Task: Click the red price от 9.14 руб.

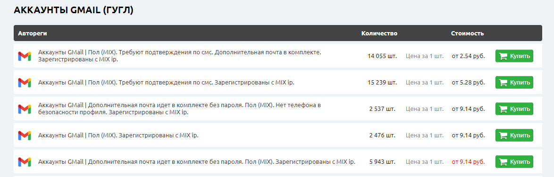Action: 469,162
